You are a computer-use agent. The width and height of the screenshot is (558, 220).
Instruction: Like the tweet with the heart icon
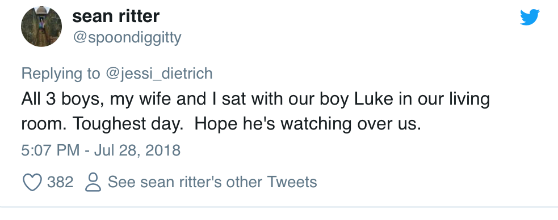32,182
